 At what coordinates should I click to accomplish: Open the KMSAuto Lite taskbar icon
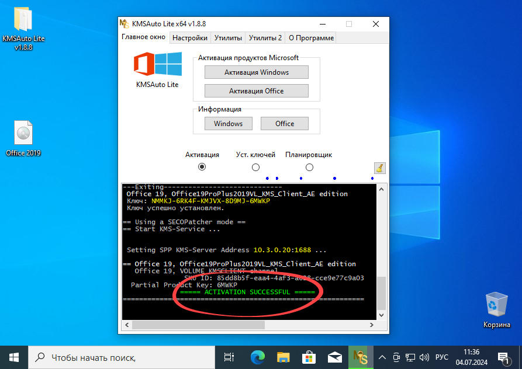click(361, 357)
